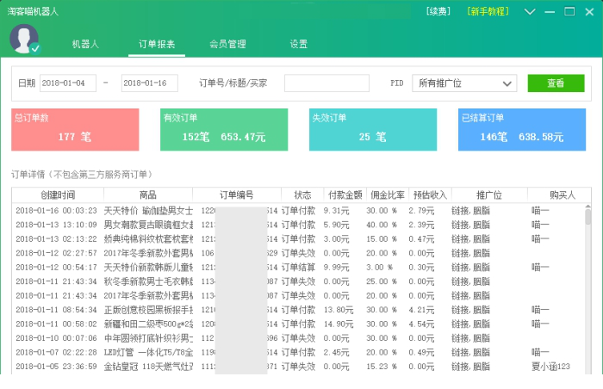This screenshot has height=389, width=603.
Task: Select row dated 2018-01-16 00:03:23
Action: tap(298, 211)
